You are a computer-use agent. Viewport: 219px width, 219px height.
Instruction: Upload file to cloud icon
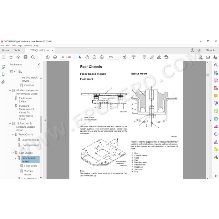18,57
